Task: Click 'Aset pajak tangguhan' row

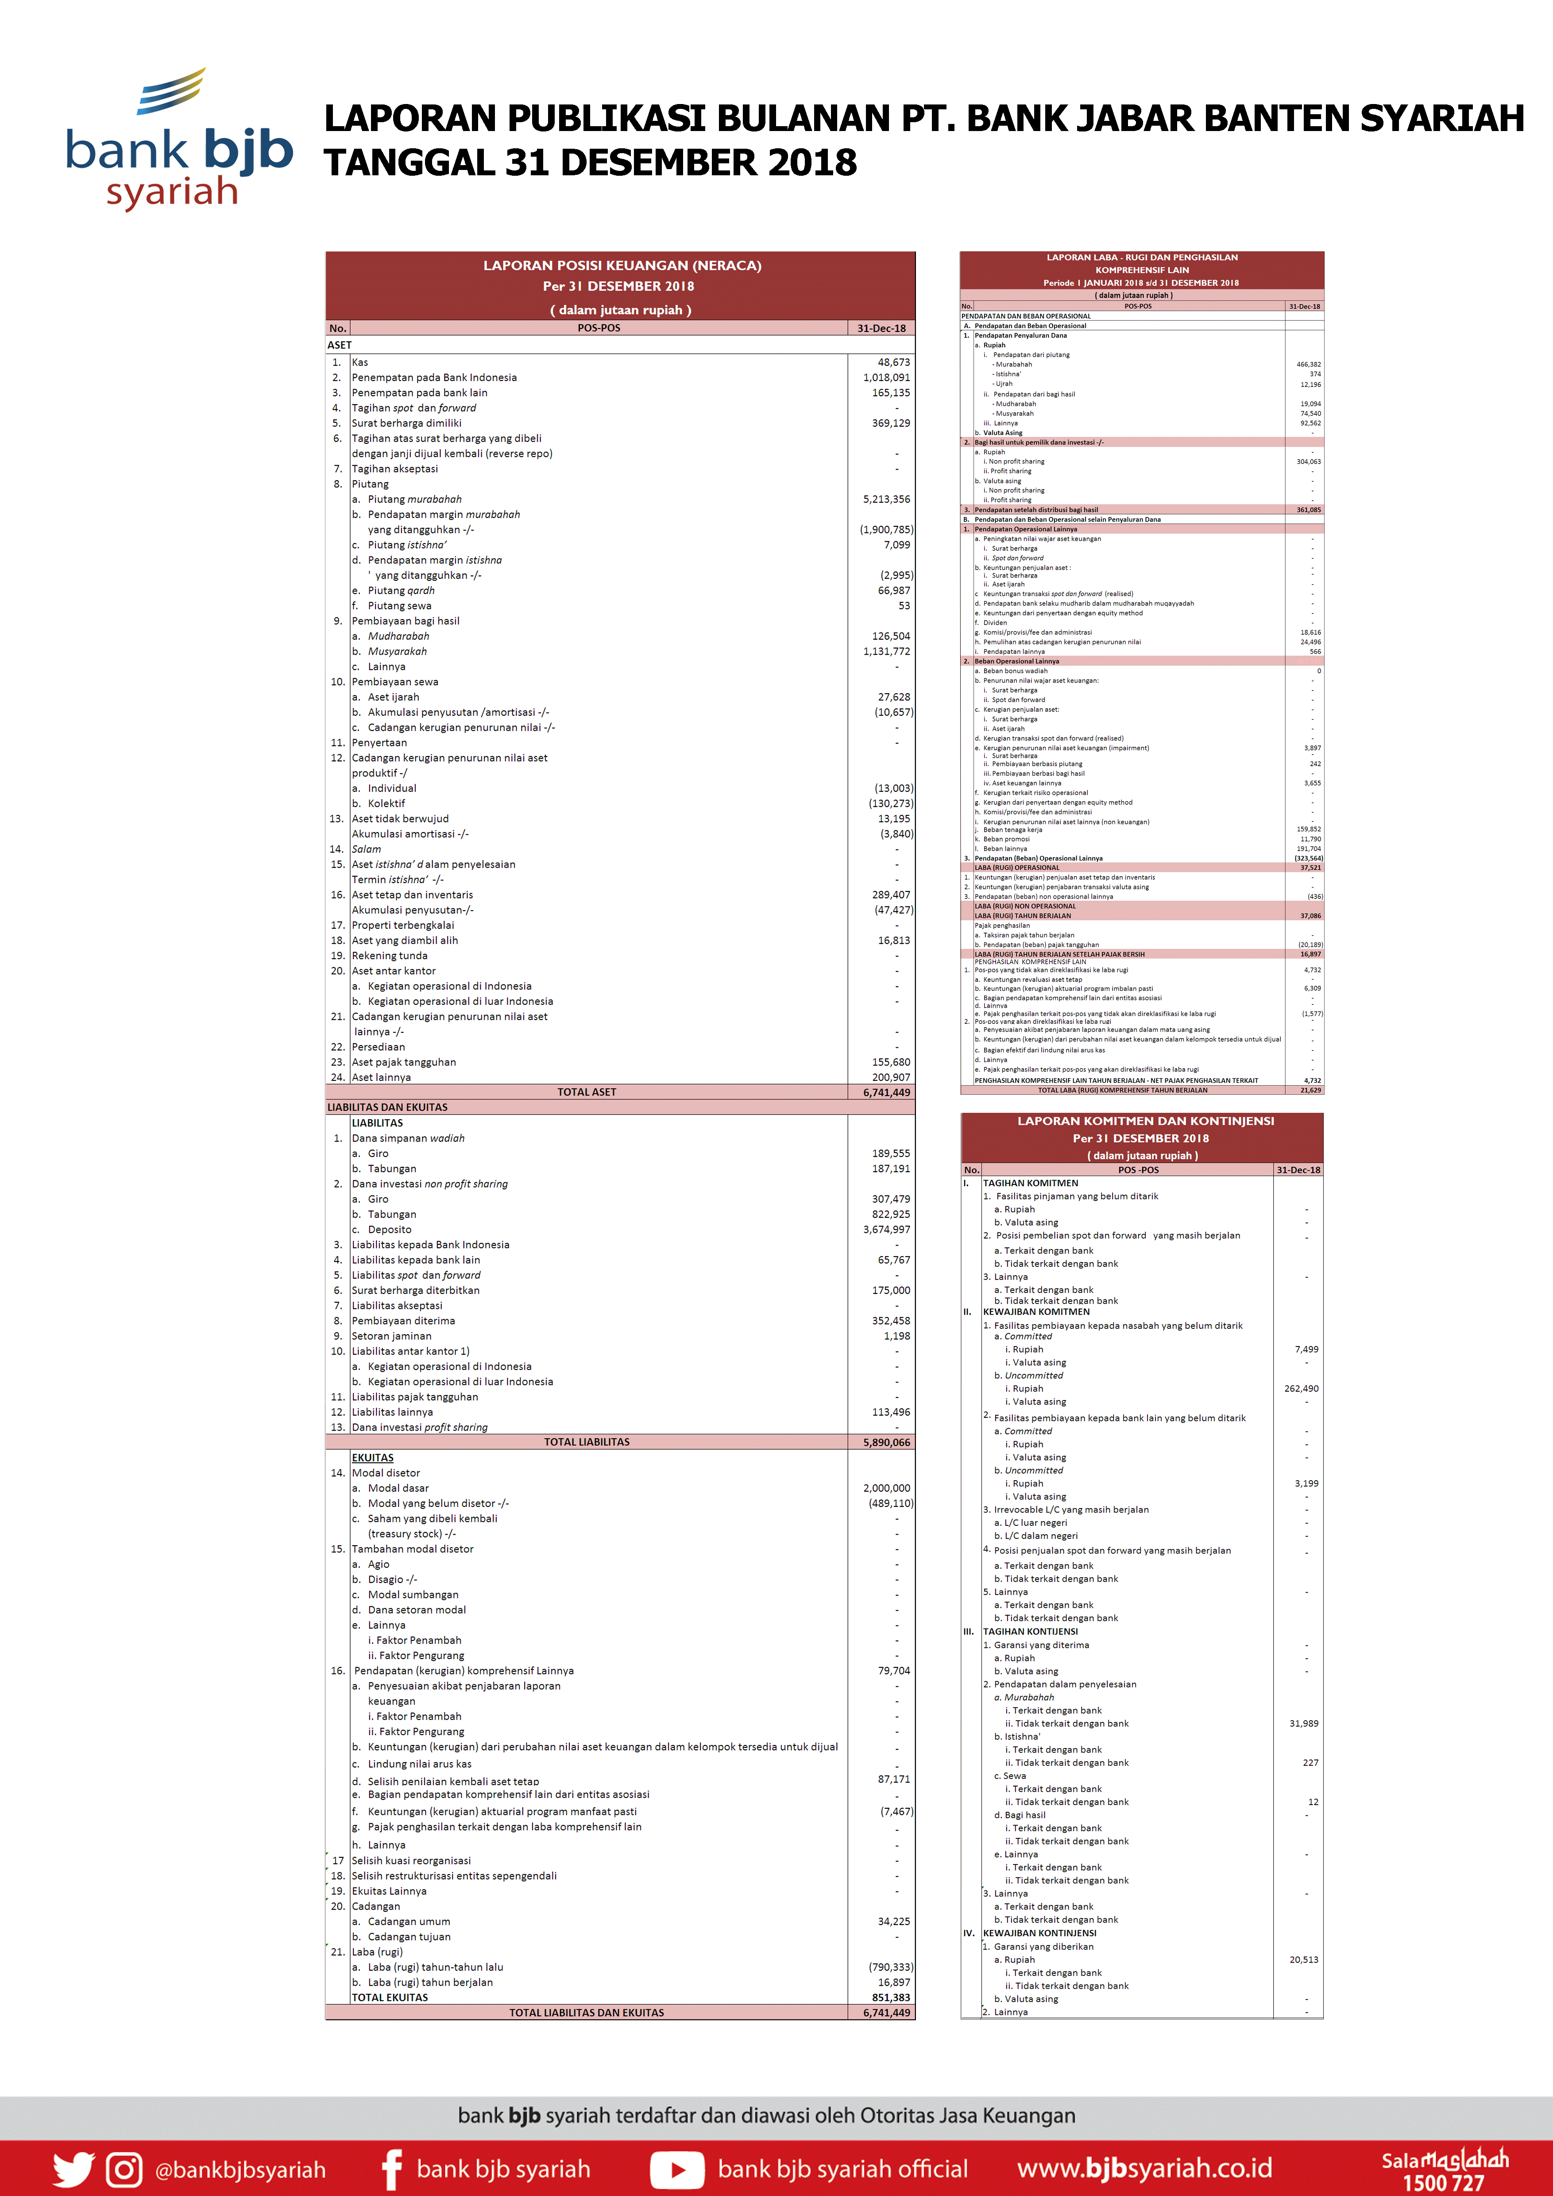Action: click(620, 1061)
